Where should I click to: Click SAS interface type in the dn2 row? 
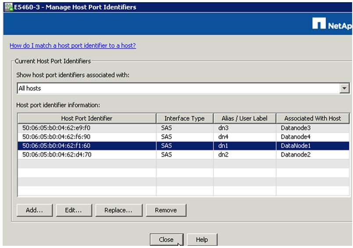pos(166,155)
